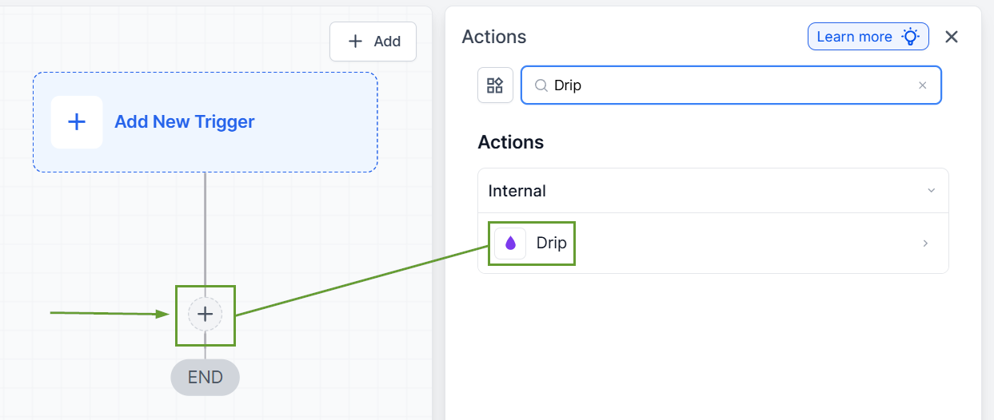Click the connector line below the trigger
The image size is (994, 420).
click(x=206, y=232)
